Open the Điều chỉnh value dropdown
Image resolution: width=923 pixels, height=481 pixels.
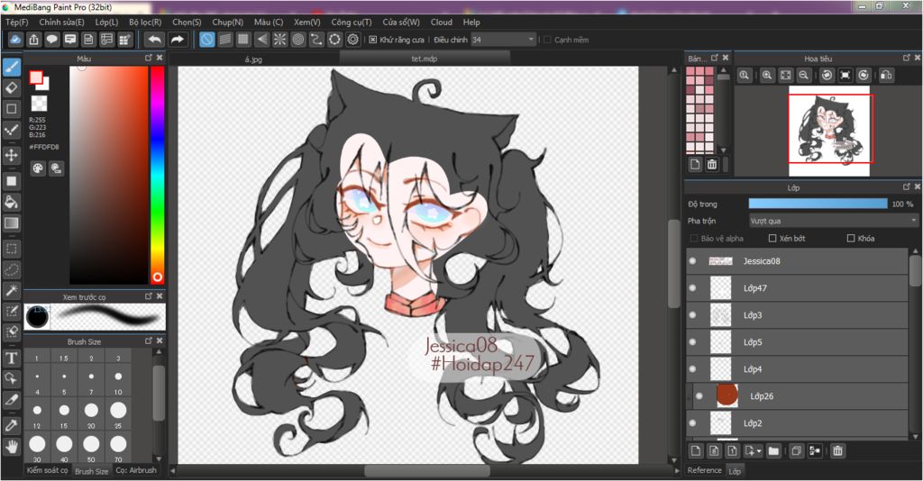[x=503, y=40]
